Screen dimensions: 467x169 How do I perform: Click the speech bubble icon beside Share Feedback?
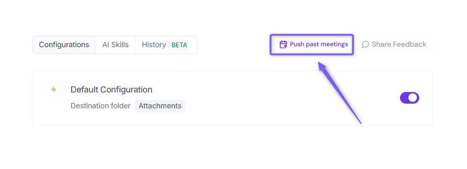(x=365, y=44)
